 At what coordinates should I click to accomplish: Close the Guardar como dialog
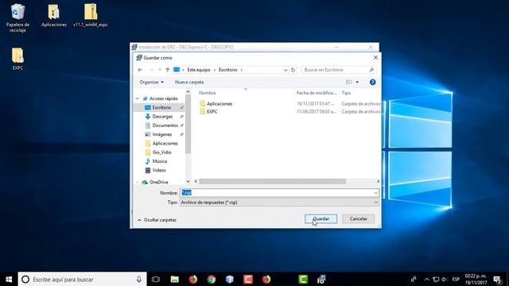pyautogui.click(x=375, y=57)
